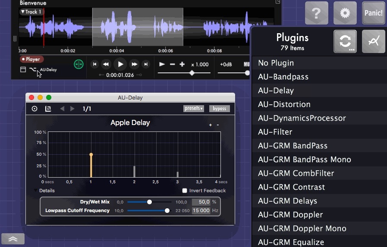Select AU-GRM Equalize plugin
This screenshot has width=387, height=247.
[319, 242]
